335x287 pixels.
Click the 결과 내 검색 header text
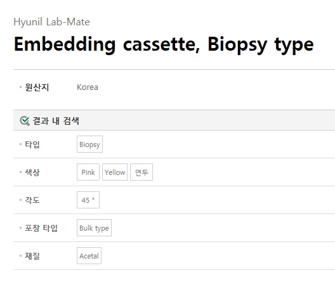point(56,121)
